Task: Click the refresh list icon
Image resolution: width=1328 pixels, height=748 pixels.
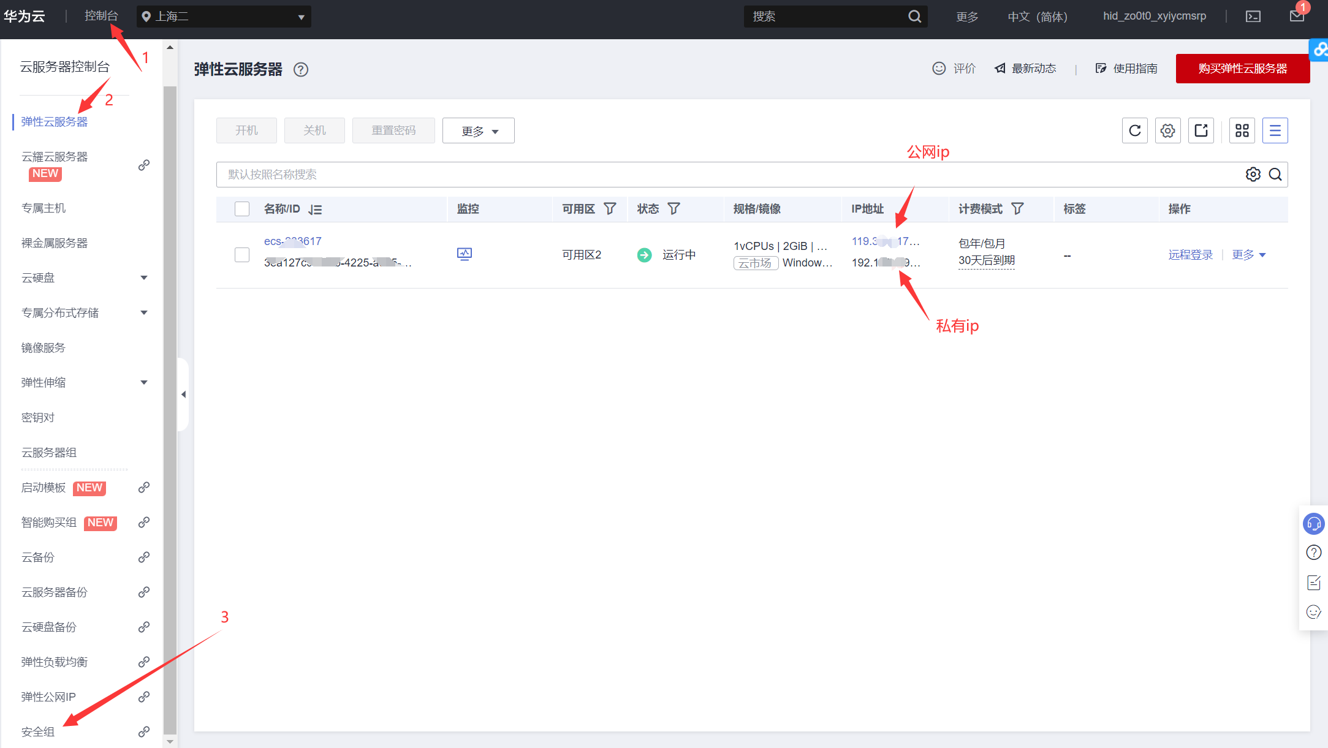Action: click(x=1134, y=130)
